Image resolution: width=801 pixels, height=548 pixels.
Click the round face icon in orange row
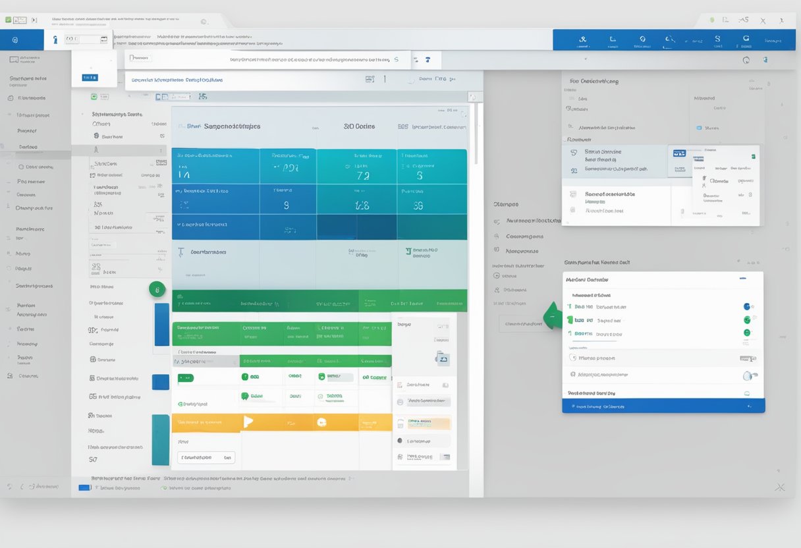[321, 422]
